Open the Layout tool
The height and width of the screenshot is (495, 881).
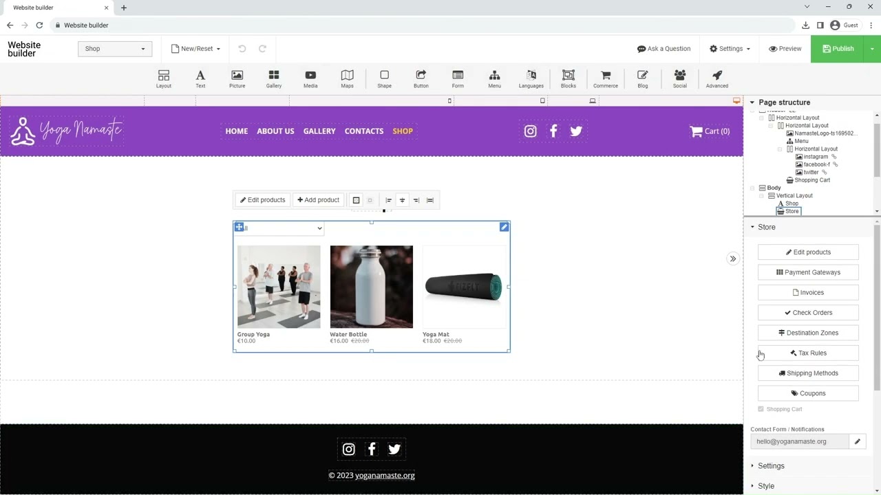(164, 79)
